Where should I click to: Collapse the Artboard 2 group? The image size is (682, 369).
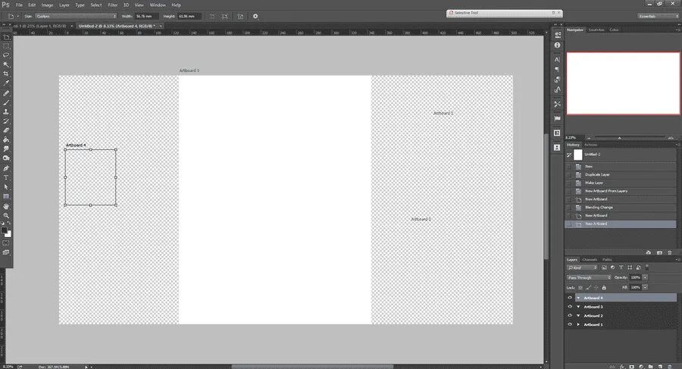578,315
